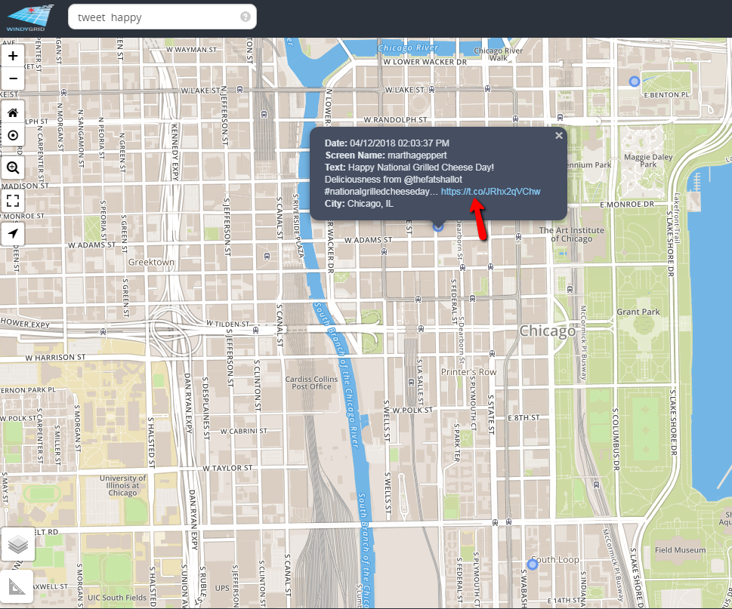Click the 'Chicago River Walk' label
732x609 pixels.
498,54
